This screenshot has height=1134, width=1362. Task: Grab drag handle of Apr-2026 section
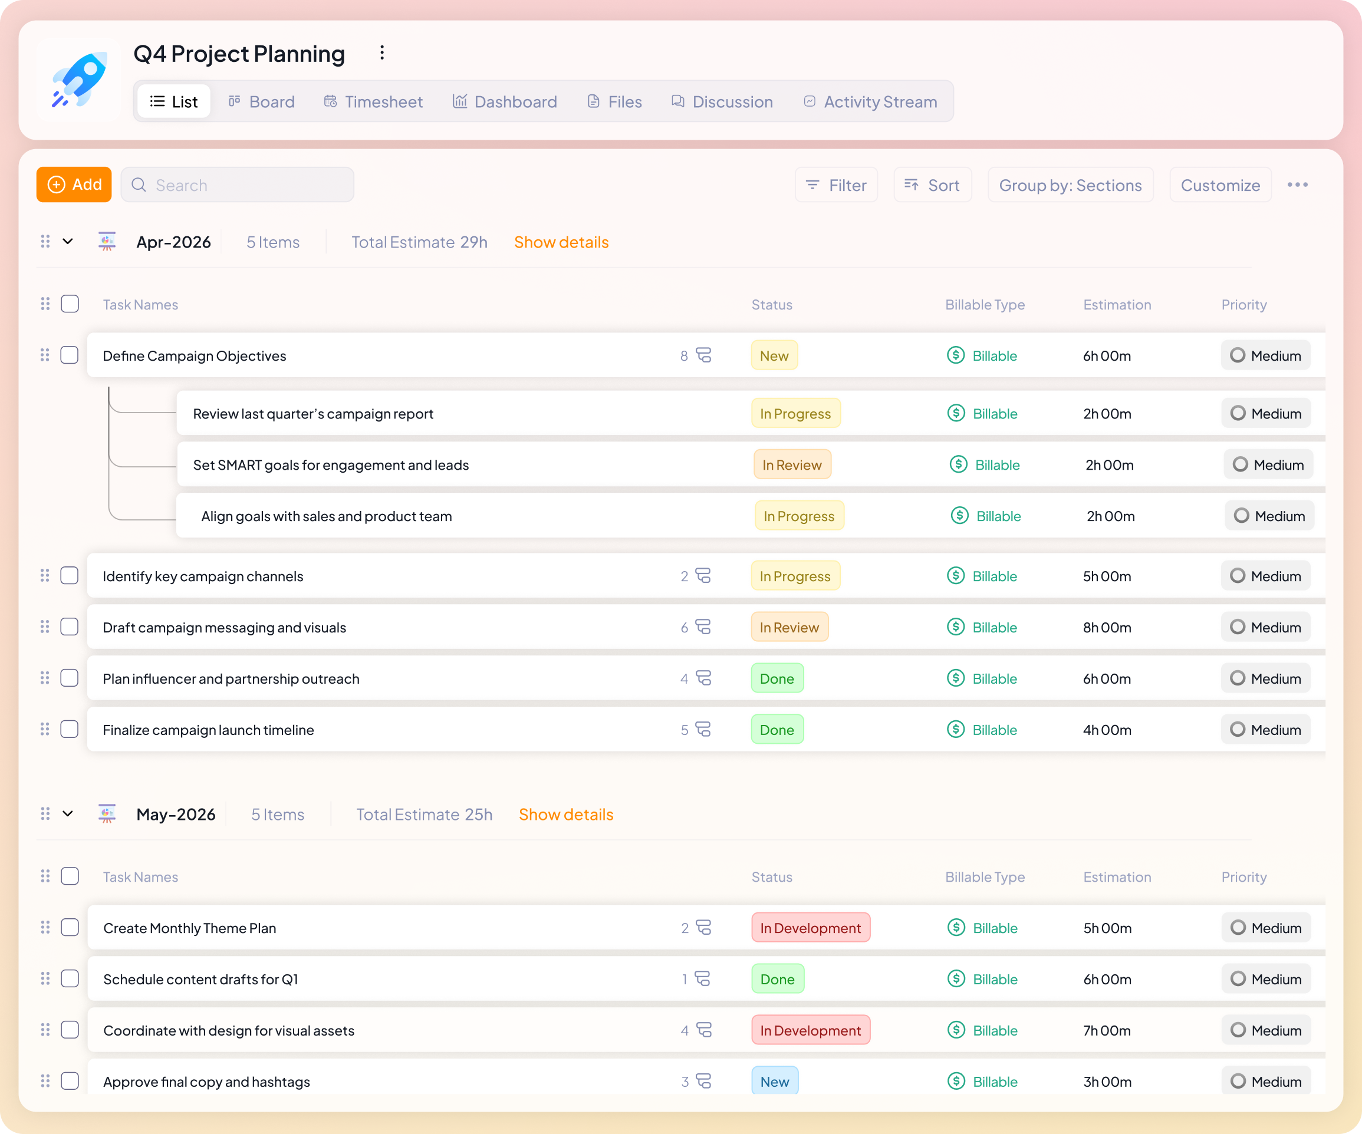pyautogui.click(x=45, y=241)
